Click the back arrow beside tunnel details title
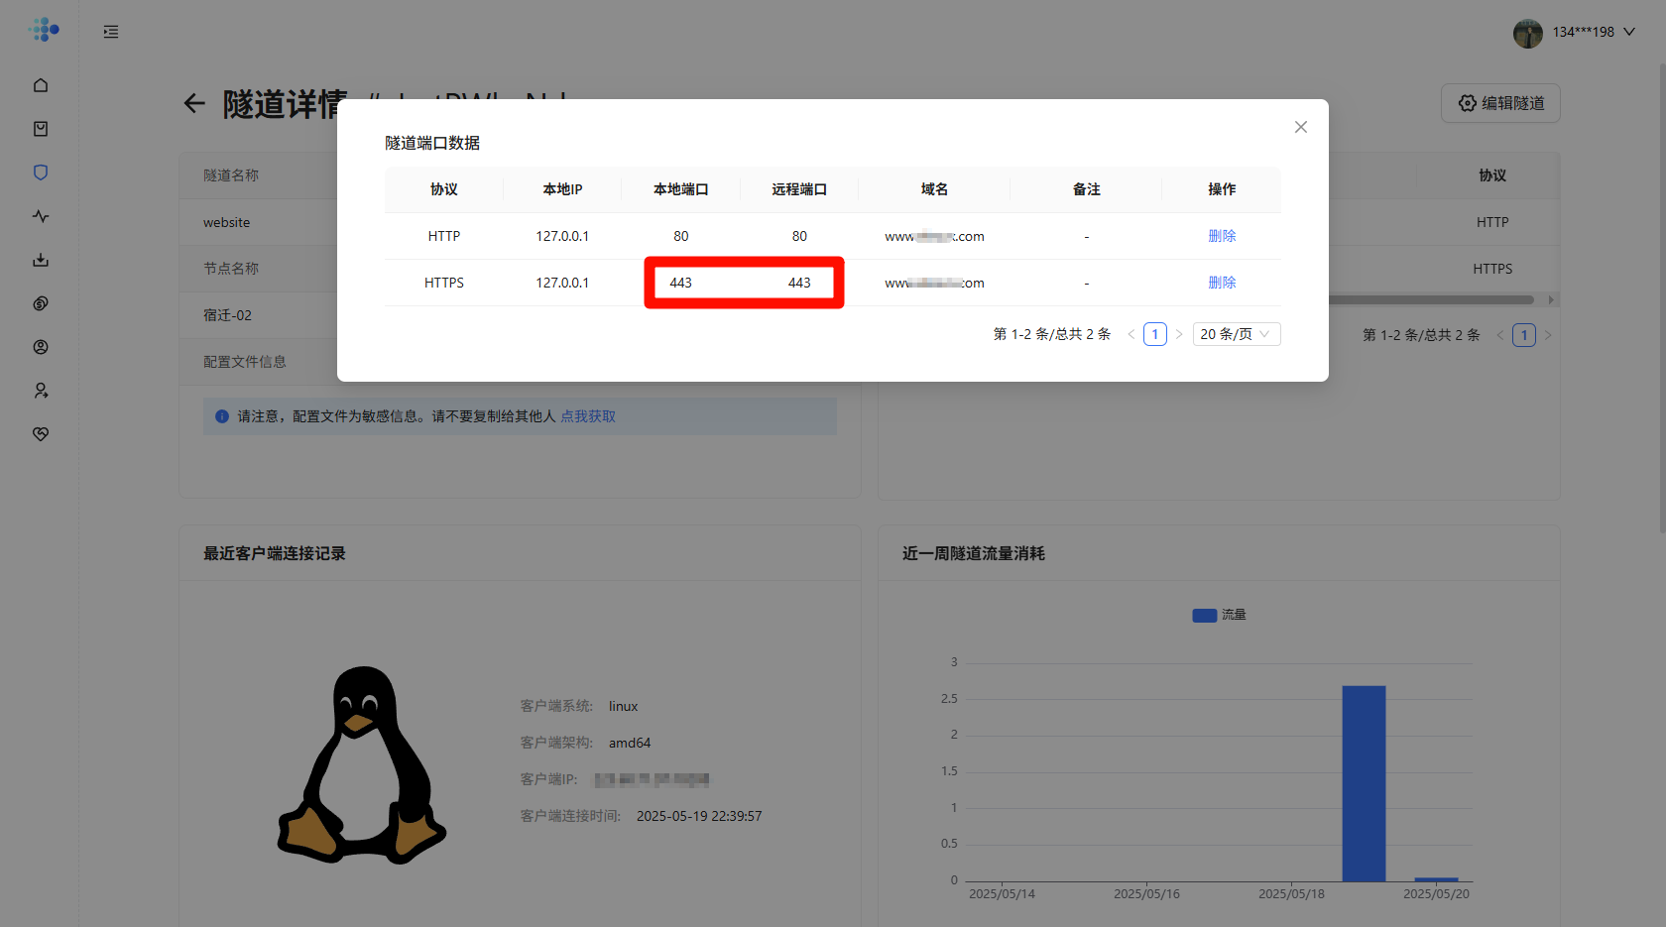1666x927 pixels. [x=194, y=103]
